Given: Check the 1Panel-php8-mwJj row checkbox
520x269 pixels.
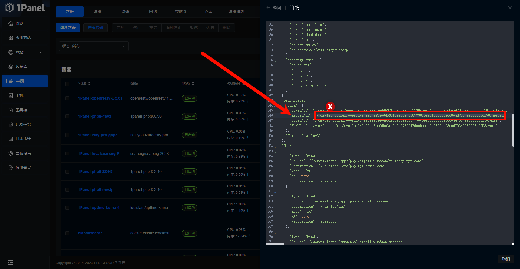Looking at the screenshot, I should pos(67,190).
